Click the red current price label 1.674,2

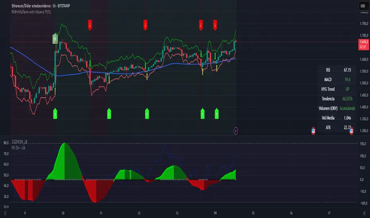pyautogui.click(x=364, y=44)
